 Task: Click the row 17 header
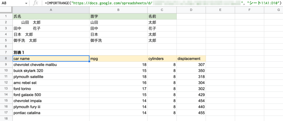tap(6, 113)
